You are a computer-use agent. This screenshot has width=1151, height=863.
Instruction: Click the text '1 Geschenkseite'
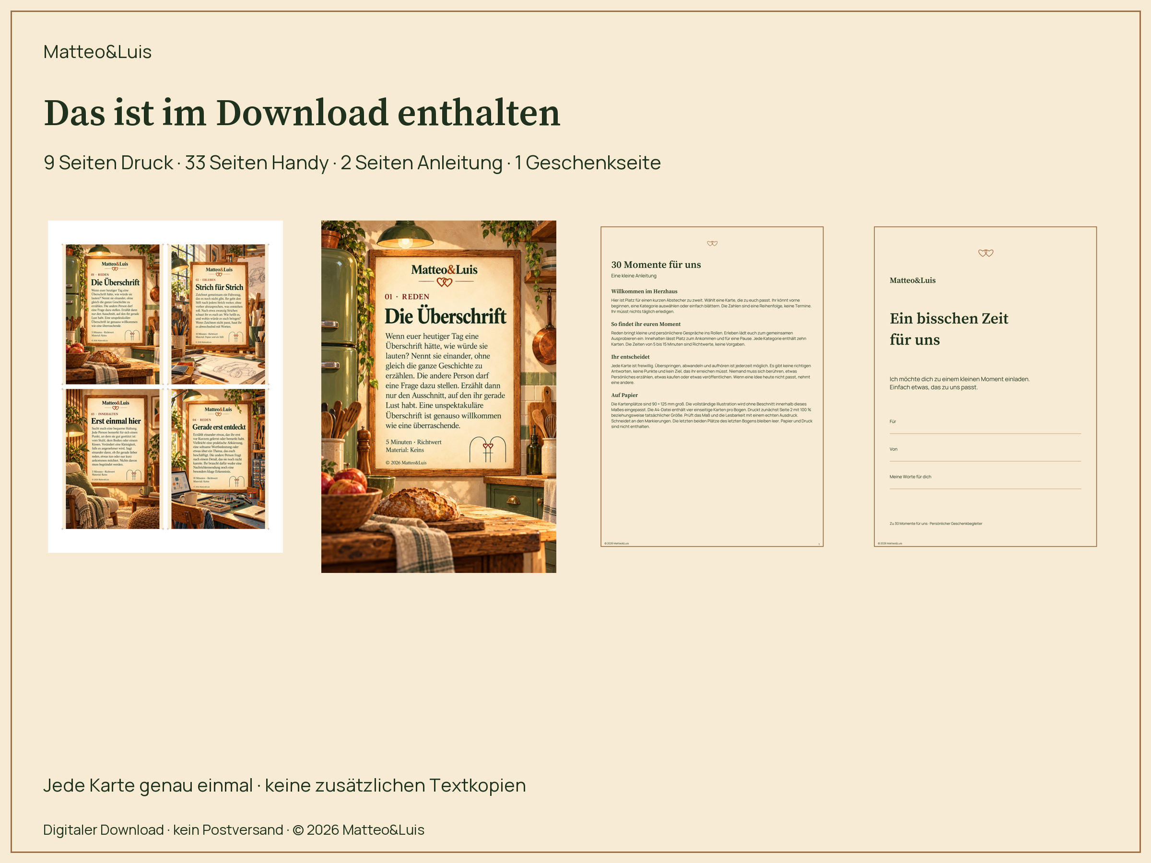click(587, 163)
